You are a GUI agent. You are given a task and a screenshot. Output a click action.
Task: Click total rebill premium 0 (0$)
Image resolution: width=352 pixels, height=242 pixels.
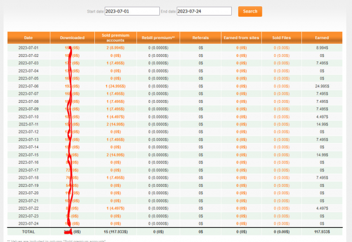point(158,232)
